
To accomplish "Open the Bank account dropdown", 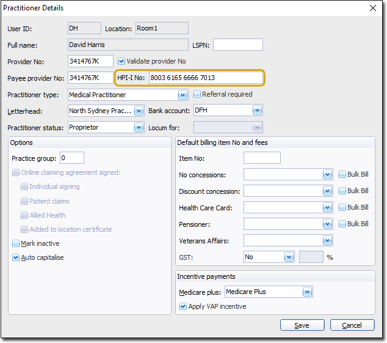I will click(257, 111).
